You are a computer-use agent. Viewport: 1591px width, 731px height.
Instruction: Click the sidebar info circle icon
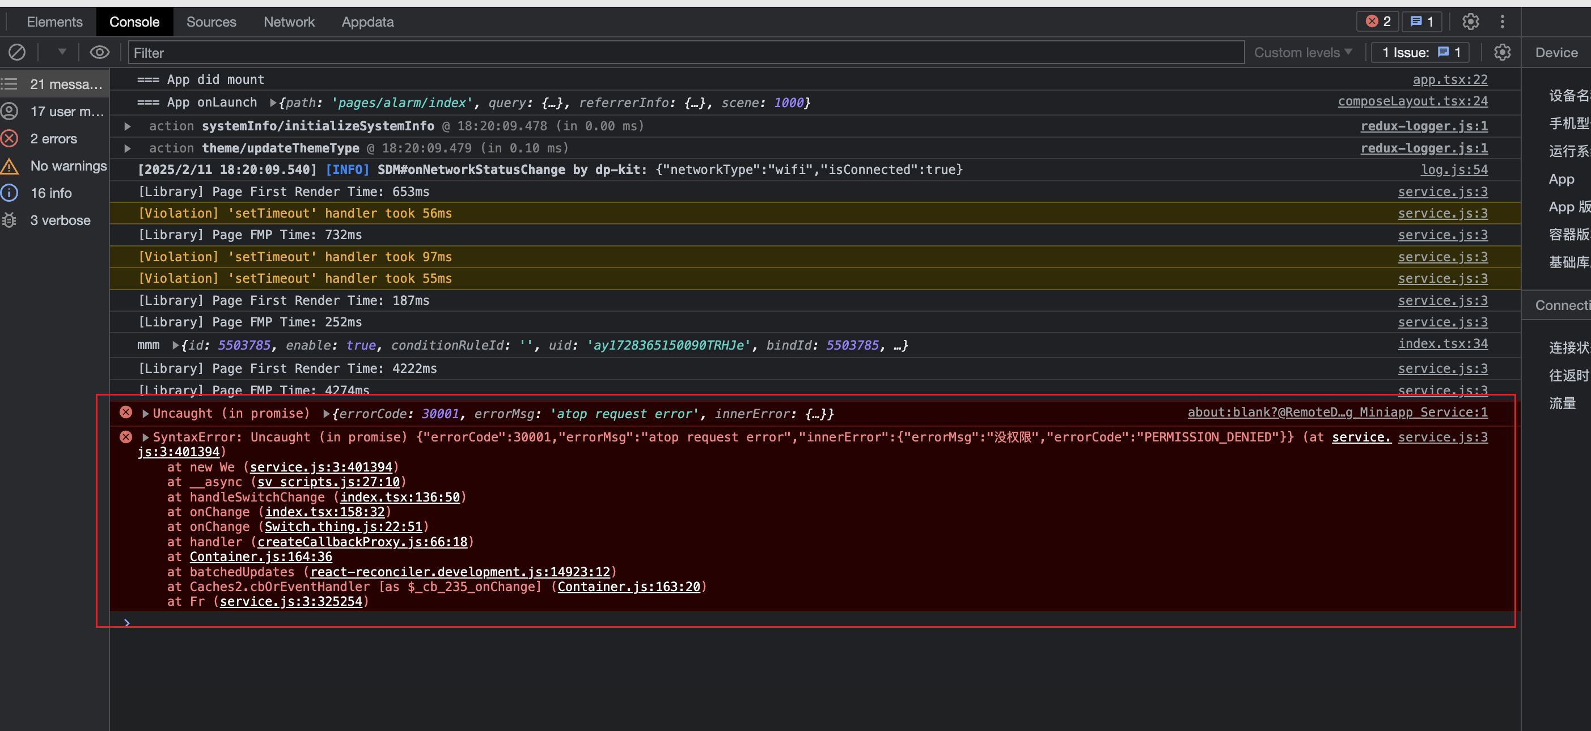pos(9,193)
